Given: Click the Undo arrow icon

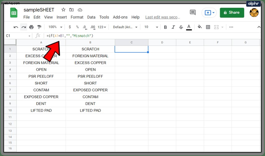Looking at the screenshot, I should pos(16,27).
